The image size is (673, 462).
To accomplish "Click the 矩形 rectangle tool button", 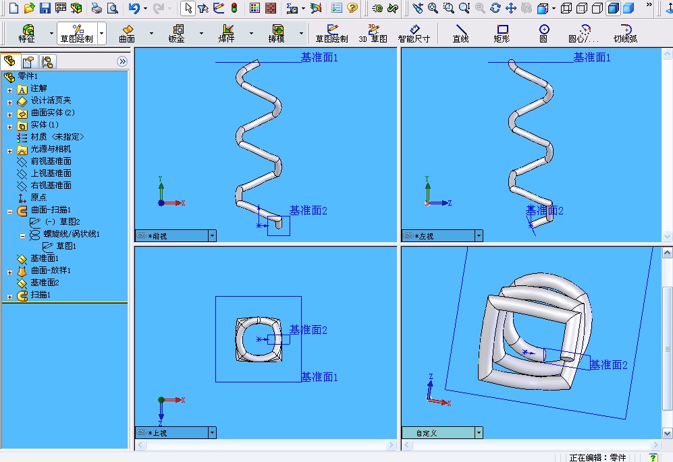I will pos(502,34).
